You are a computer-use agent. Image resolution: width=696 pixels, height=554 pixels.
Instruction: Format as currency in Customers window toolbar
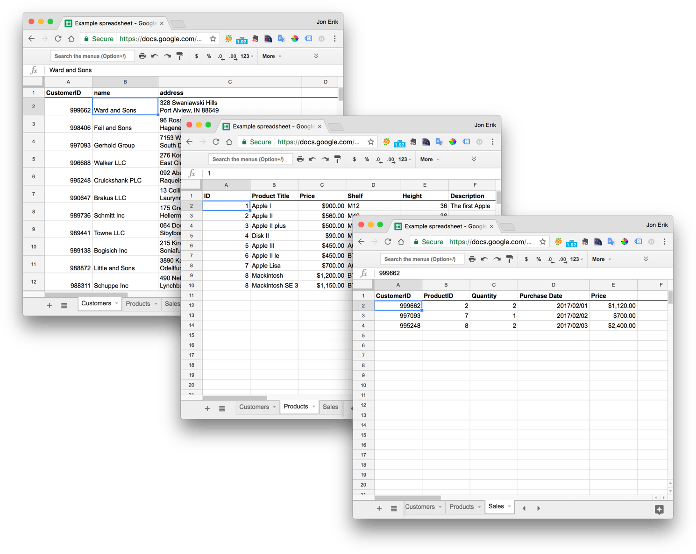pos(197,56)
